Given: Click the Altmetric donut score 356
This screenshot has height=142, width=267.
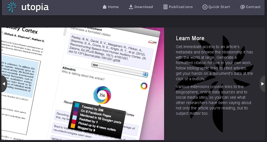Looking at the screenshot, I should pos(102,95).
